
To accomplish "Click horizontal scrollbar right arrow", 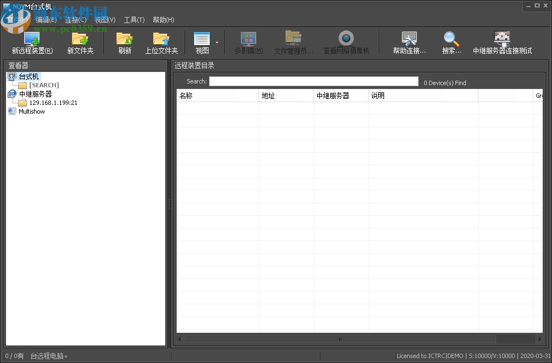I will (539, 339).
